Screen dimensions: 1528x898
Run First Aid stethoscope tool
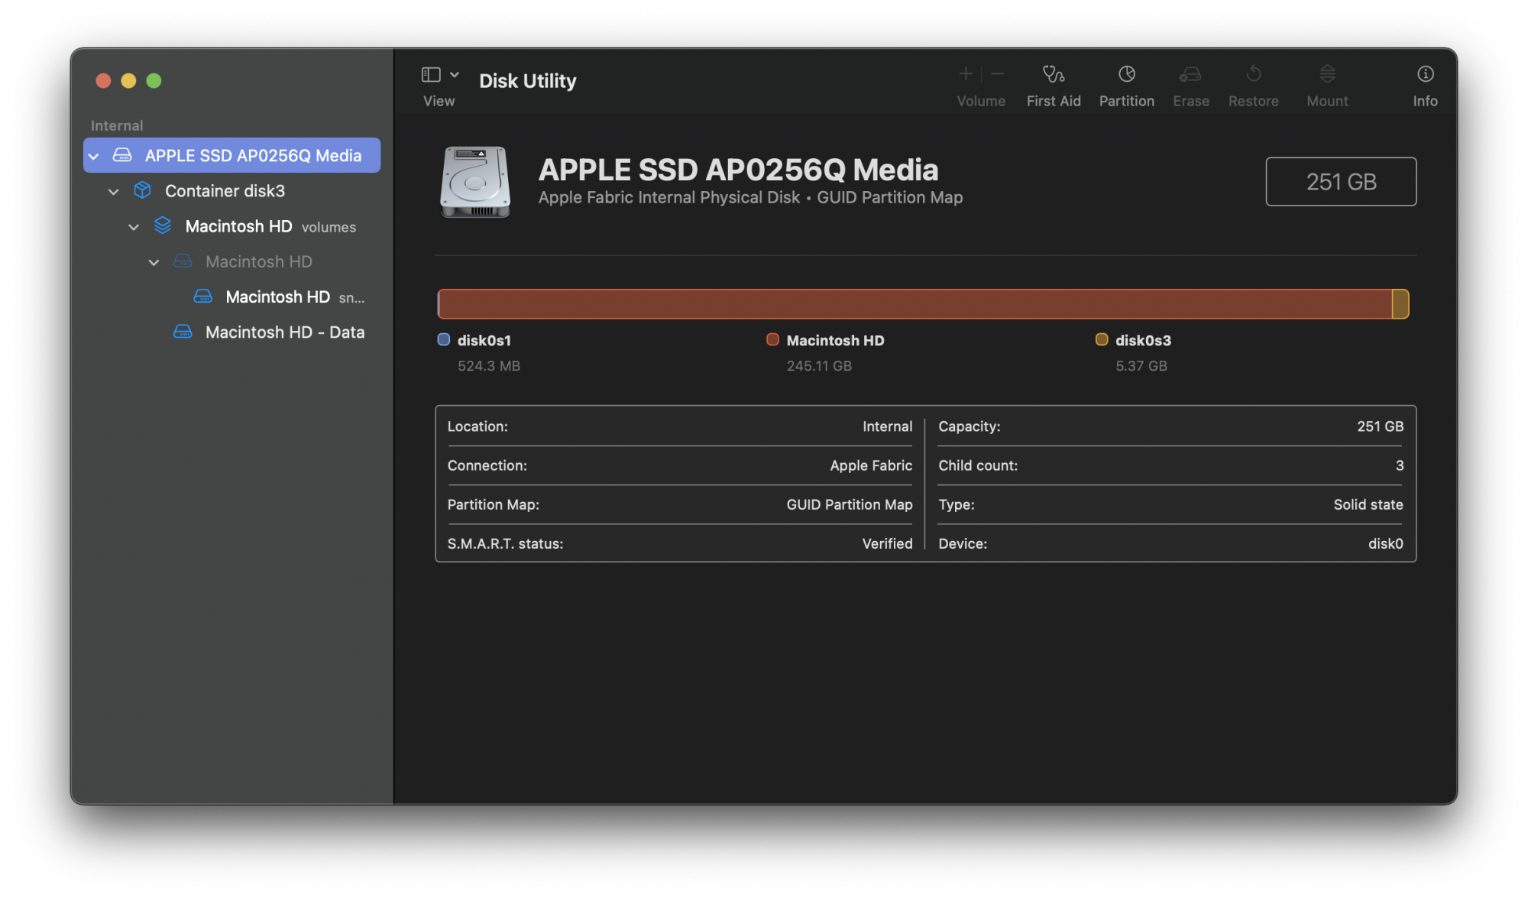[x=1054, y=74]
